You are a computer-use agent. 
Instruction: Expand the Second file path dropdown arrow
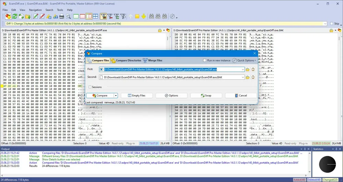tap(243, 77)
